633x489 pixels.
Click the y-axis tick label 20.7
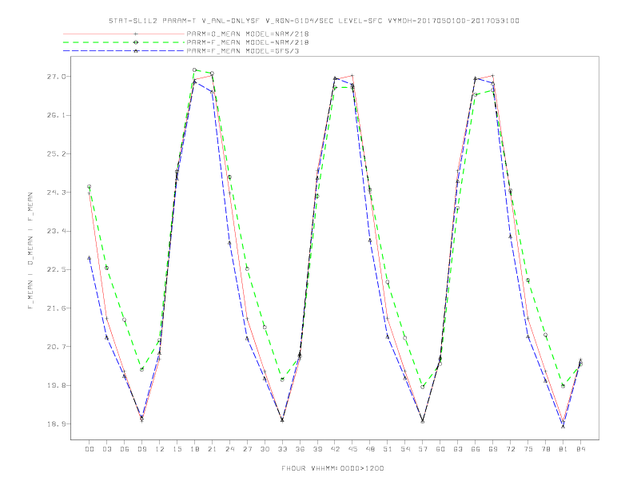click(x=56, y=347)
